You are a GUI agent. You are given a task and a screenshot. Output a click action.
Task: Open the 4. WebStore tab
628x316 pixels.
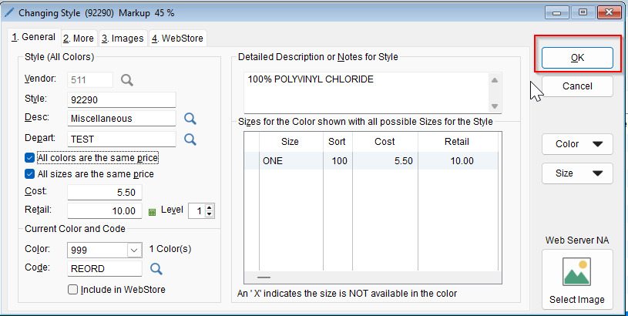tap(177, 38)
